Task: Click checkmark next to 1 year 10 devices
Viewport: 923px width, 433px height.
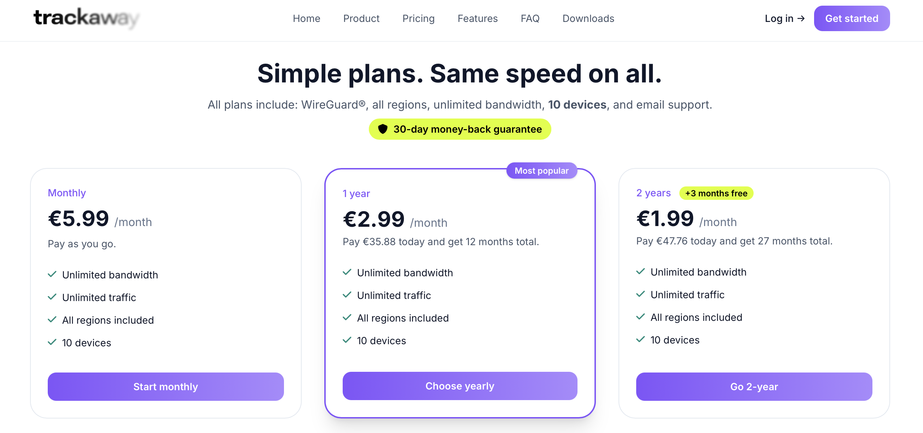Action: (x=347, y=340)
